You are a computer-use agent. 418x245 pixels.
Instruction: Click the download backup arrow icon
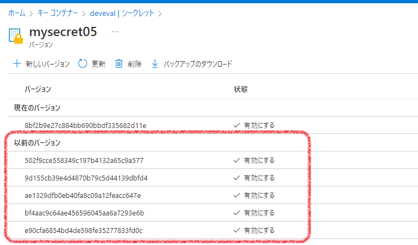point(155,64)
